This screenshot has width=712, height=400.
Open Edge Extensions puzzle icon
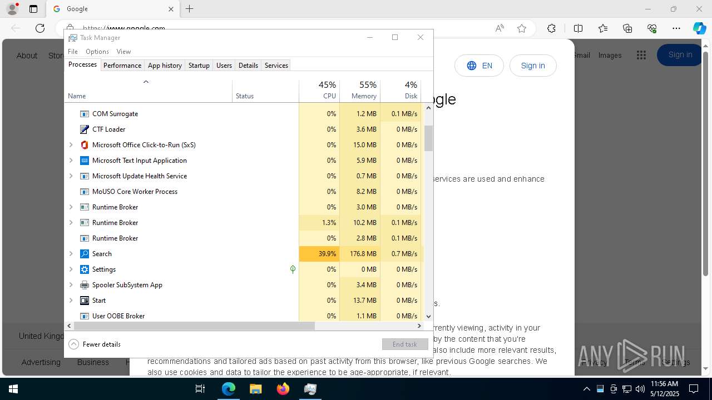(x=551, y=28)
